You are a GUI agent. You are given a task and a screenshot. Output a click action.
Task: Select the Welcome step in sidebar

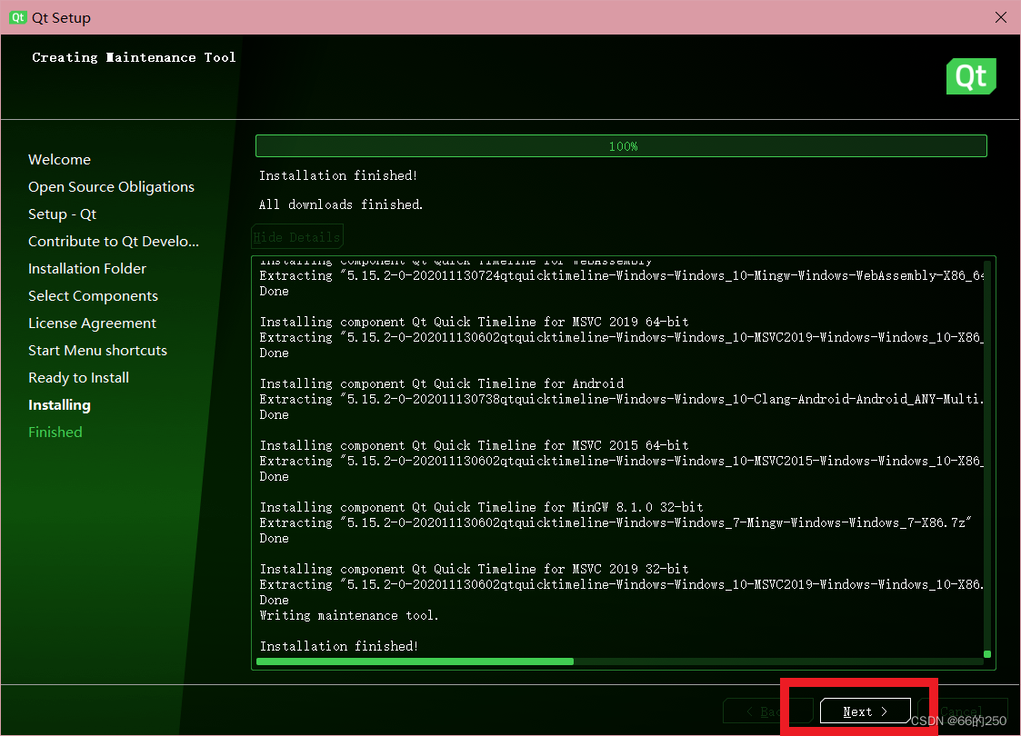point(59,159)
